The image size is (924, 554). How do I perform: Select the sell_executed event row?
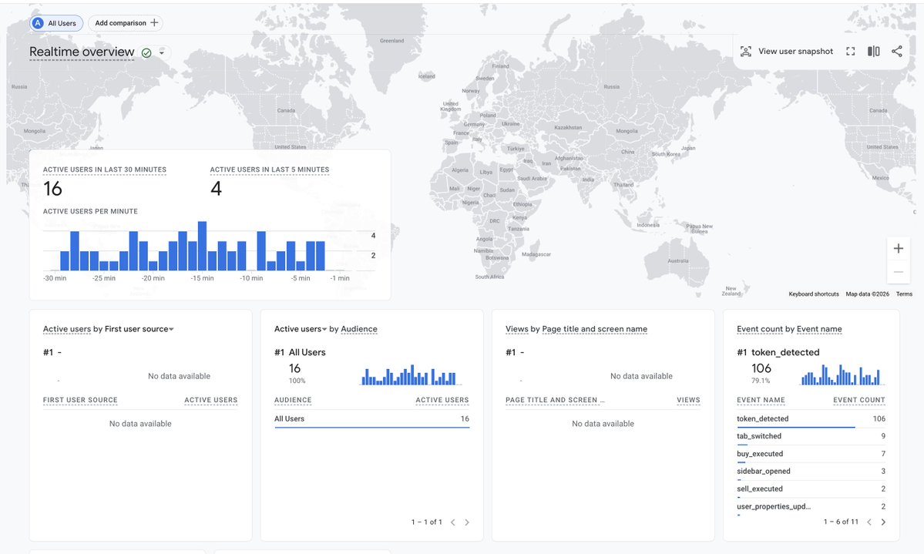pos(811,489)
